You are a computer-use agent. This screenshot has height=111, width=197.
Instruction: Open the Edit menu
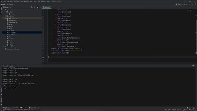tap(8, 2)
